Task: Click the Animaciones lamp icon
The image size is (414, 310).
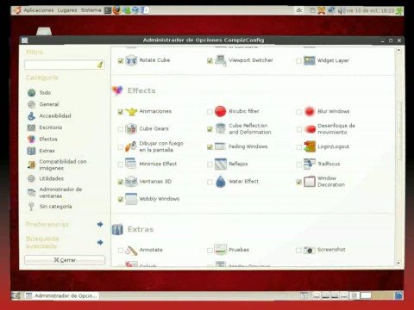Action: coord(131,111)
